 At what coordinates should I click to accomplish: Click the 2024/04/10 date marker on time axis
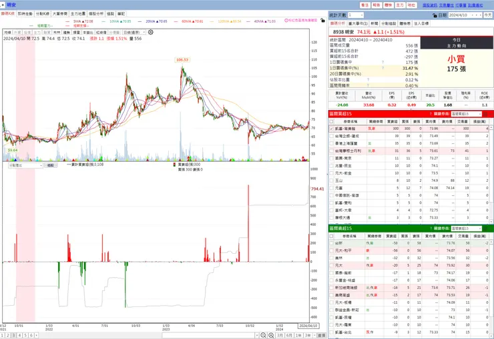308,326
